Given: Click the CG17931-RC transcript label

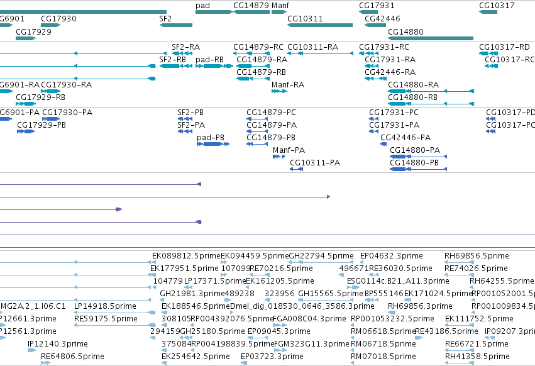Looking at the screenshot, I should point(384,47).
